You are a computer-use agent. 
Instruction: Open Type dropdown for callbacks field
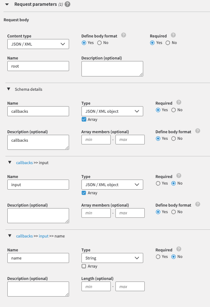coord(112,111)
